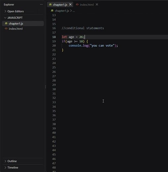Click the "let" keyword on line 18
This screenshot has height=172, width=168.
(x=64, y=37)
